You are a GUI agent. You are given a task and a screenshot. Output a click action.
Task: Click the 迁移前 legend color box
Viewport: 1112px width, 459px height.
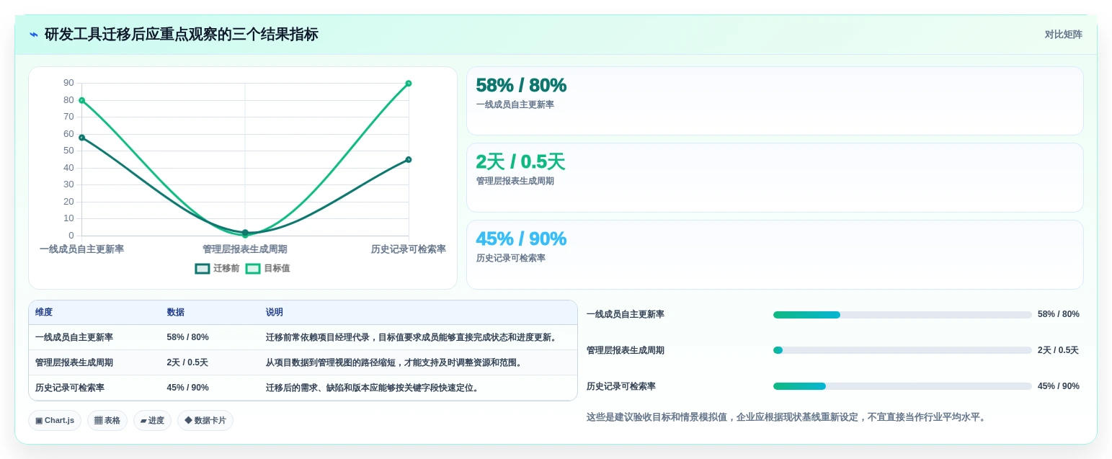point(203,268)
